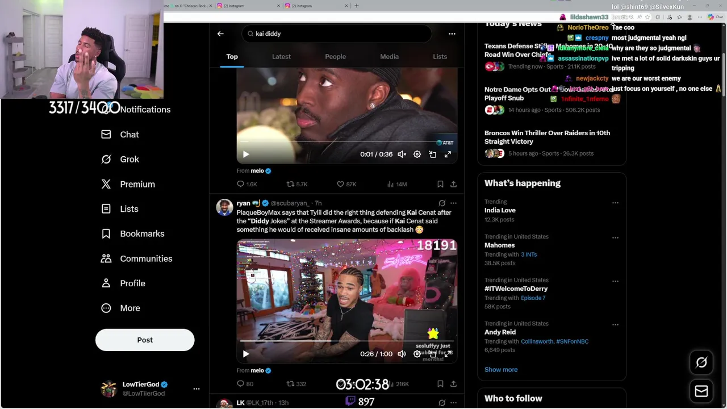Click the Post button
This screenshot has height=409, width=727.
pos(145,340)
